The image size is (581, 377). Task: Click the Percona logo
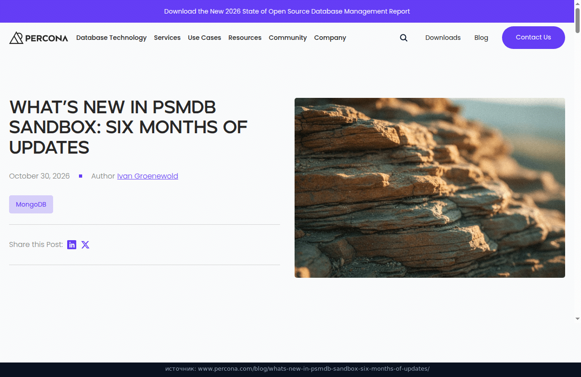(39, 38)
